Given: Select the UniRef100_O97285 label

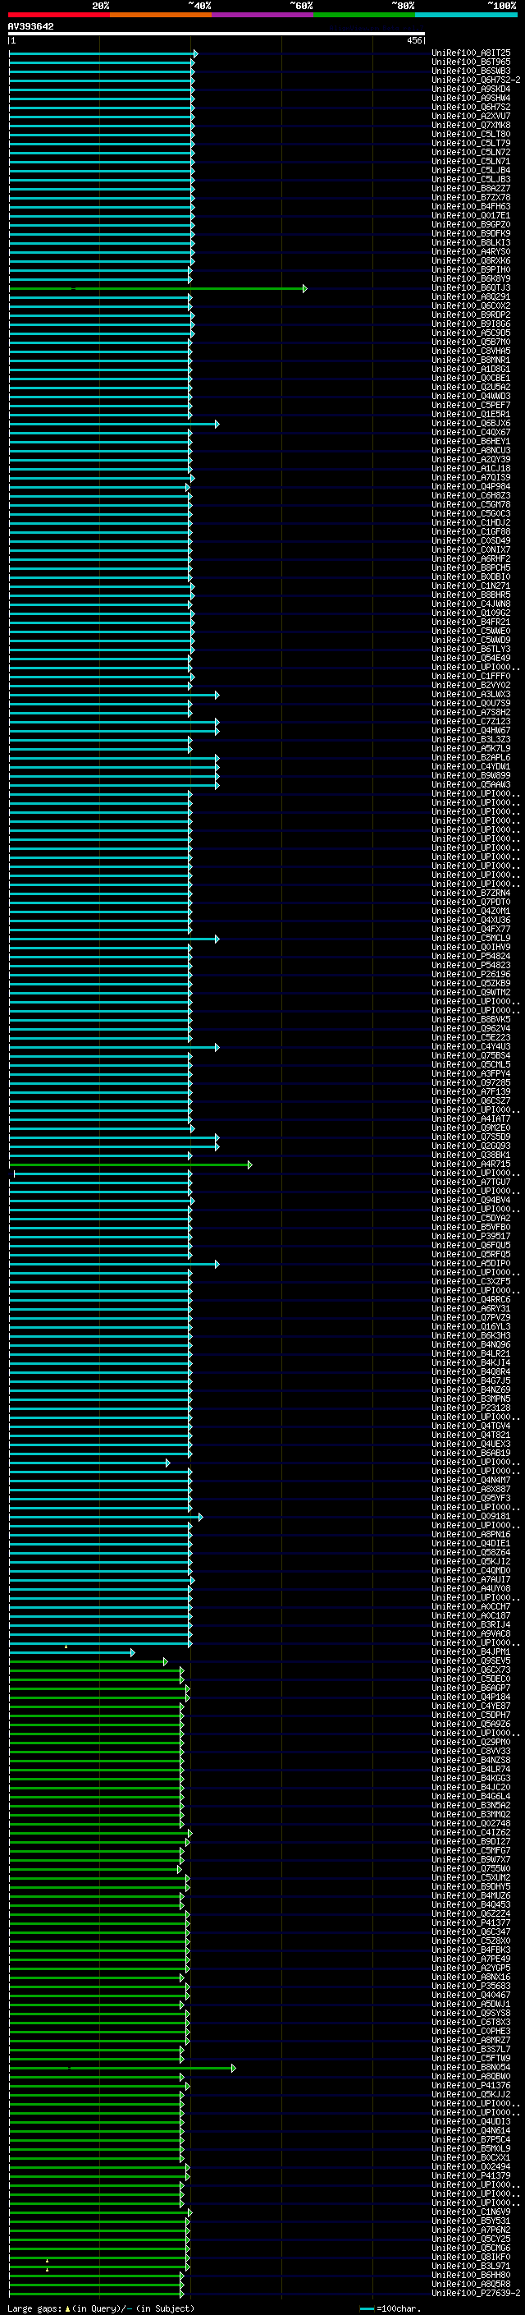Looking at the screenshot, I should coord(471,1083).
